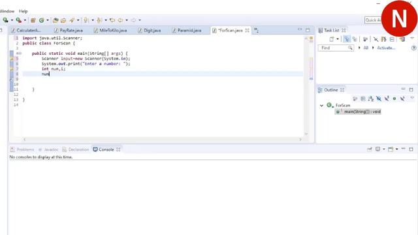Open the Outline view menu triangle
418x235 pixels.
pyautogui.click(x=412, y=98)
